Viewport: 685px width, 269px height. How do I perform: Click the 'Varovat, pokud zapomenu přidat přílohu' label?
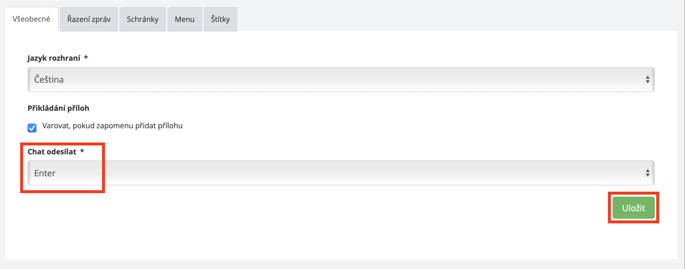click(x=112, y=126)
